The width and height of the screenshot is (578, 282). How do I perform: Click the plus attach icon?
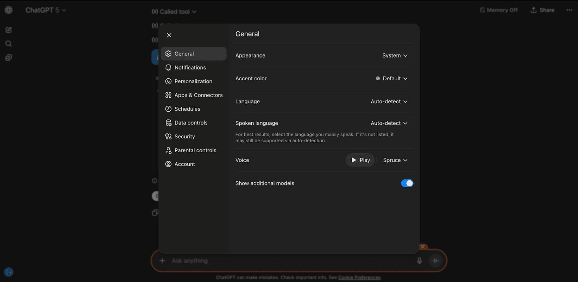(162, 261)
